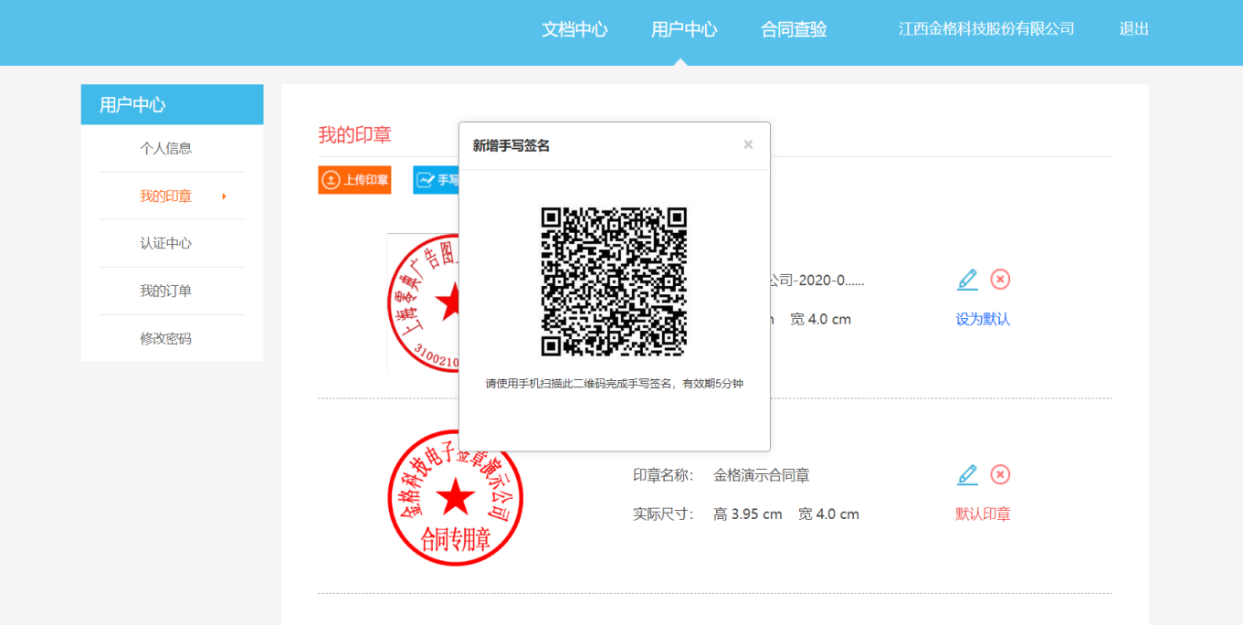The width and height of the screenshot is (1243, 625).
Task: Select the 用户中心 top navigation tab
Action: (x=684, y=29)
